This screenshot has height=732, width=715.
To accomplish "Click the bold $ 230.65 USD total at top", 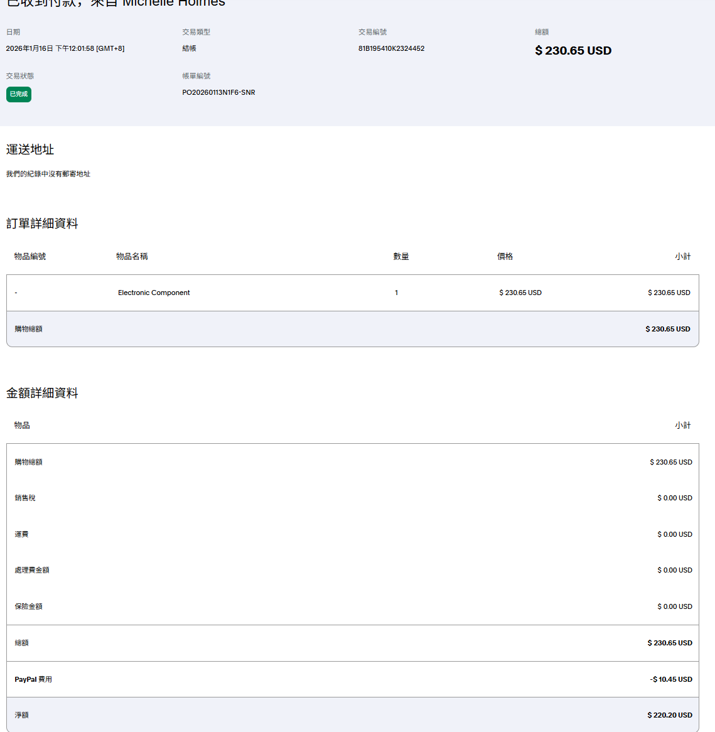I will [573, 51].
